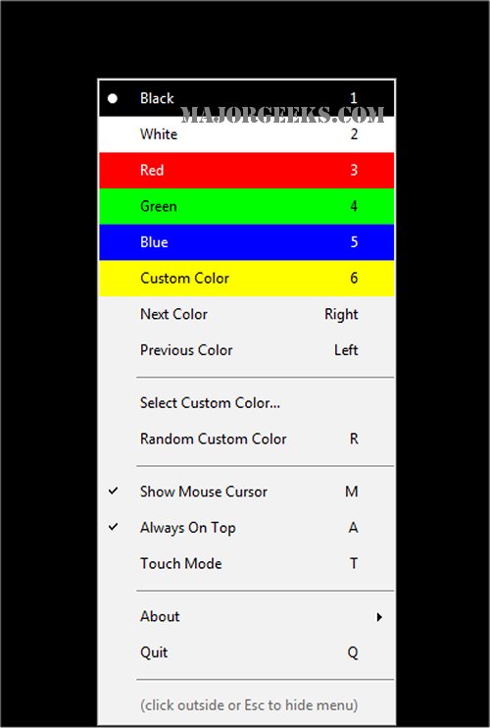Expand the About submenu arrow
The image size is (490, 728).
tap(379, 617)
